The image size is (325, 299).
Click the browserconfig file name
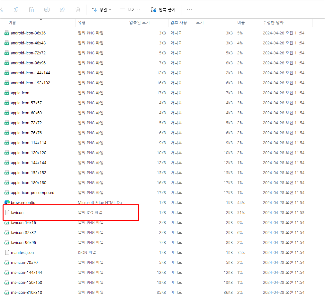tap(23, 202)
